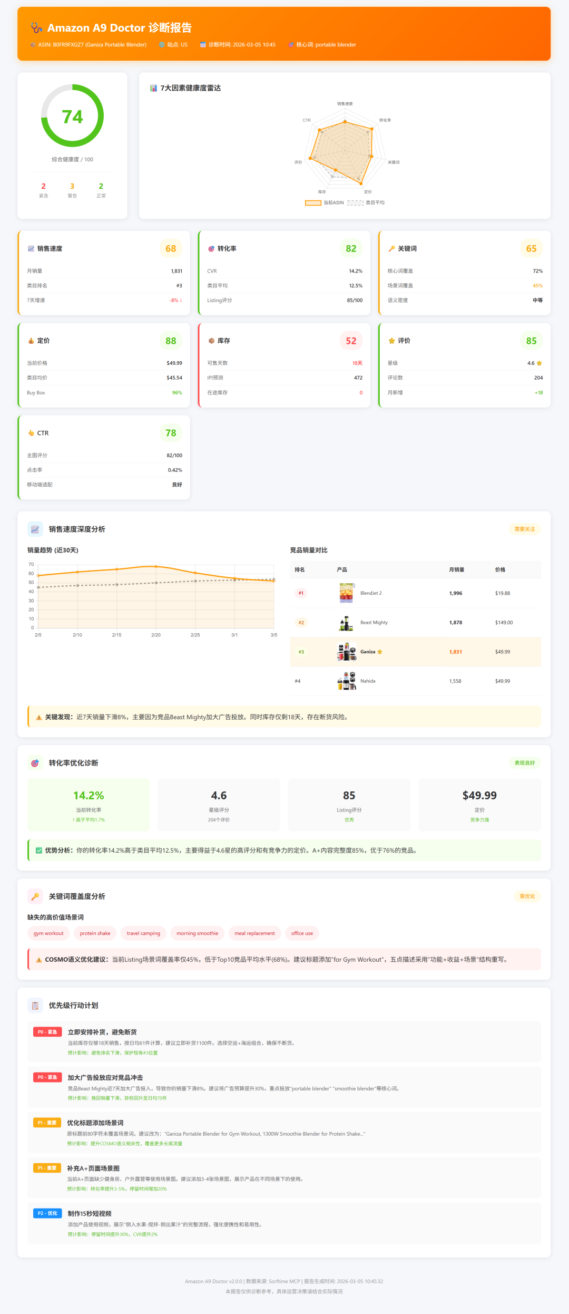The image size is (569, 1314).
Task: Click the pointing hand icon beside CTR
Action: [x=31, y=433]
